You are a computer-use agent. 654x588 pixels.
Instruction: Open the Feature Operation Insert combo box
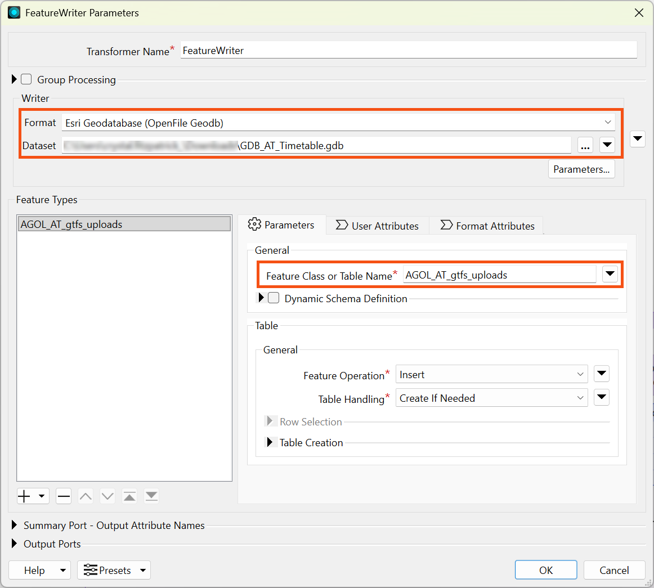(492, 374)
